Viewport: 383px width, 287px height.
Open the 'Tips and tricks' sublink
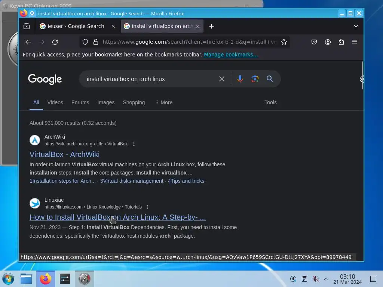click(x=186, y=181)
